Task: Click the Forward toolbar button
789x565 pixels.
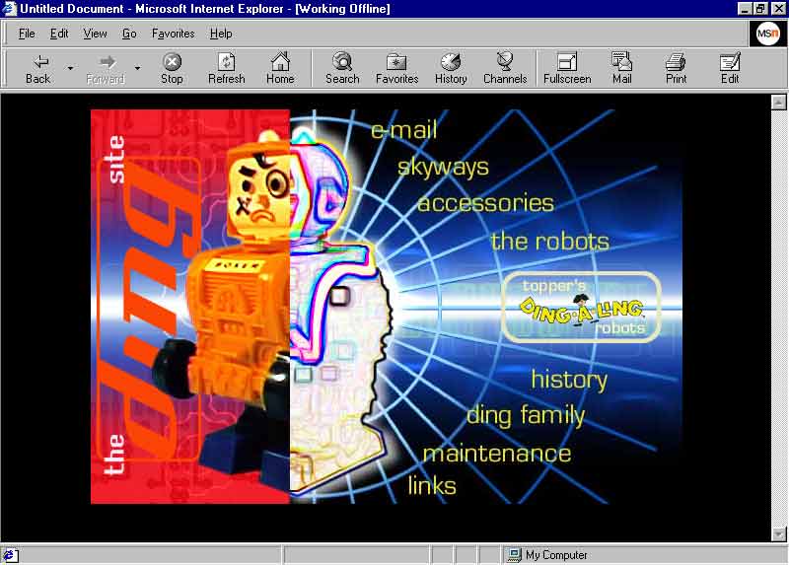Action: 106,69
